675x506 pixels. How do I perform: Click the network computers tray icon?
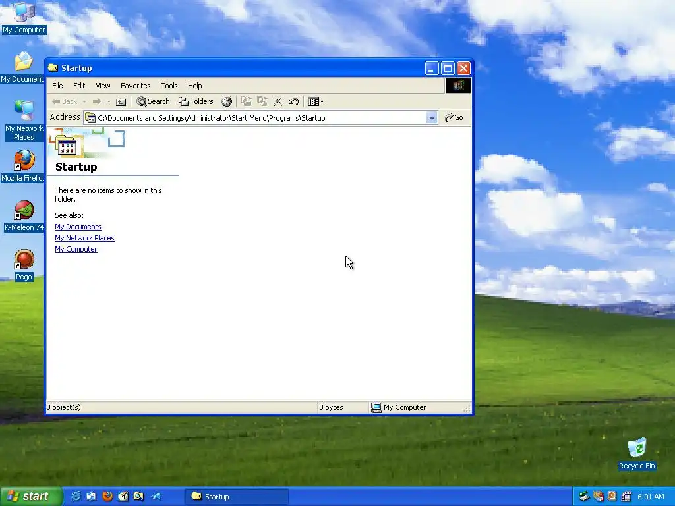(x=626, y=497)
